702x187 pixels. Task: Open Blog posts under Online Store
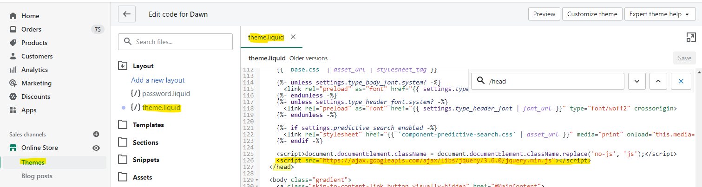37,176
